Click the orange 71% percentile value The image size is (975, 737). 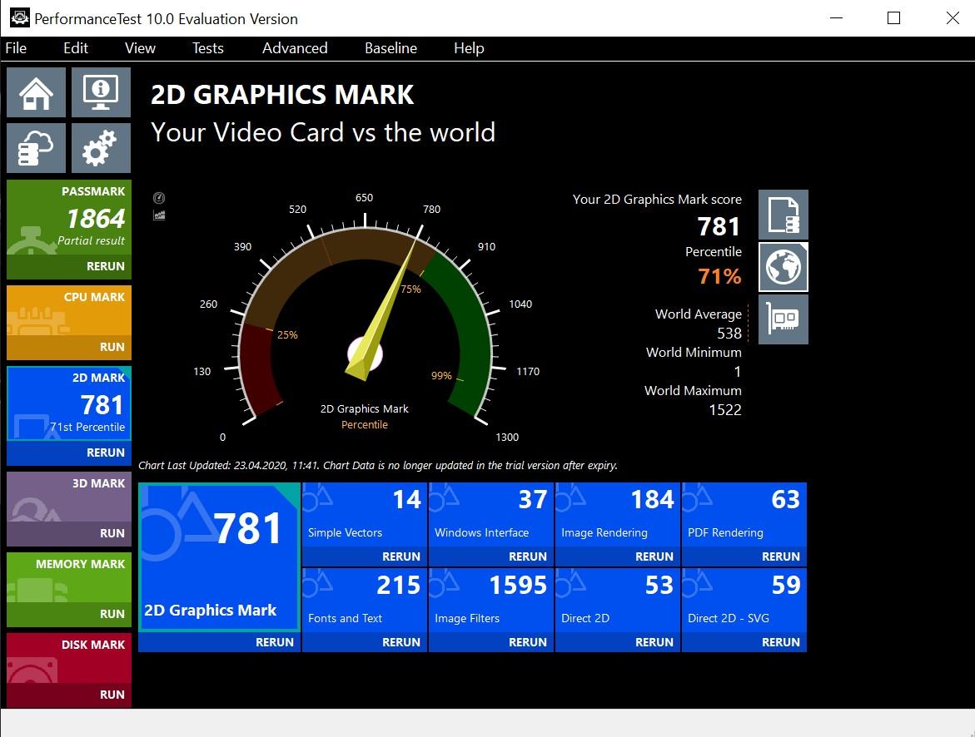pos(719,276)
